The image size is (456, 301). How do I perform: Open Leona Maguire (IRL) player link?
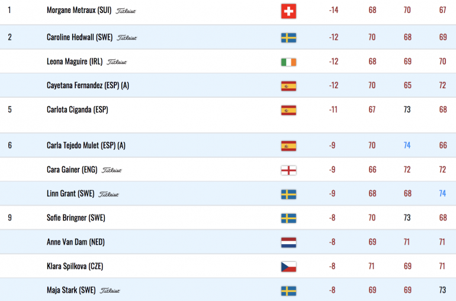coord(75,62)
